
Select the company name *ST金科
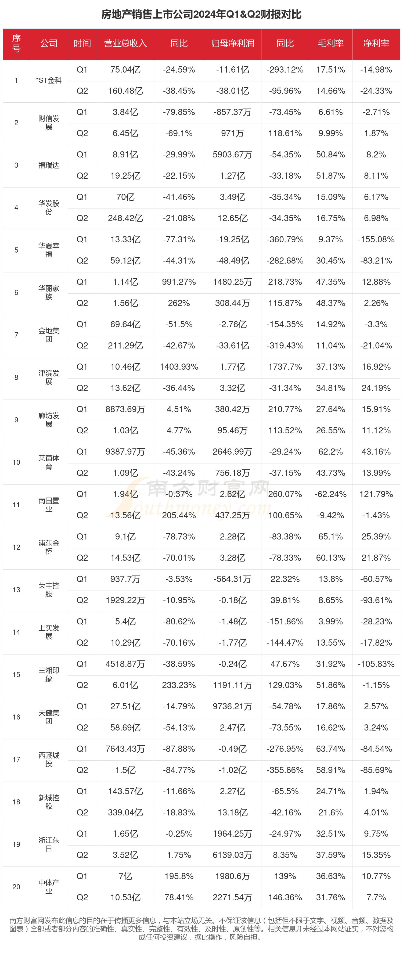[x=49, y=80]
